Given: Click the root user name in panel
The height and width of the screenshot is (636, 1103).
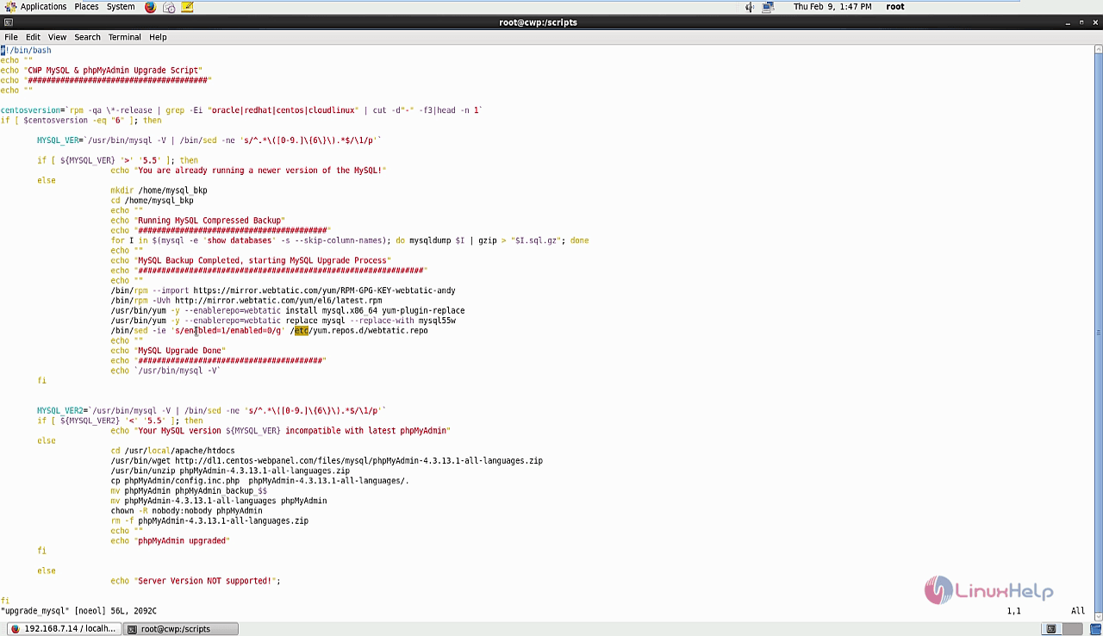Looking at the screenshot, I should pos(895,7).
